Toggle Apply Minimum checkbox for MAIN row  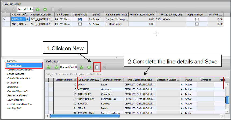pyautogui.click(x=197, y=19)
